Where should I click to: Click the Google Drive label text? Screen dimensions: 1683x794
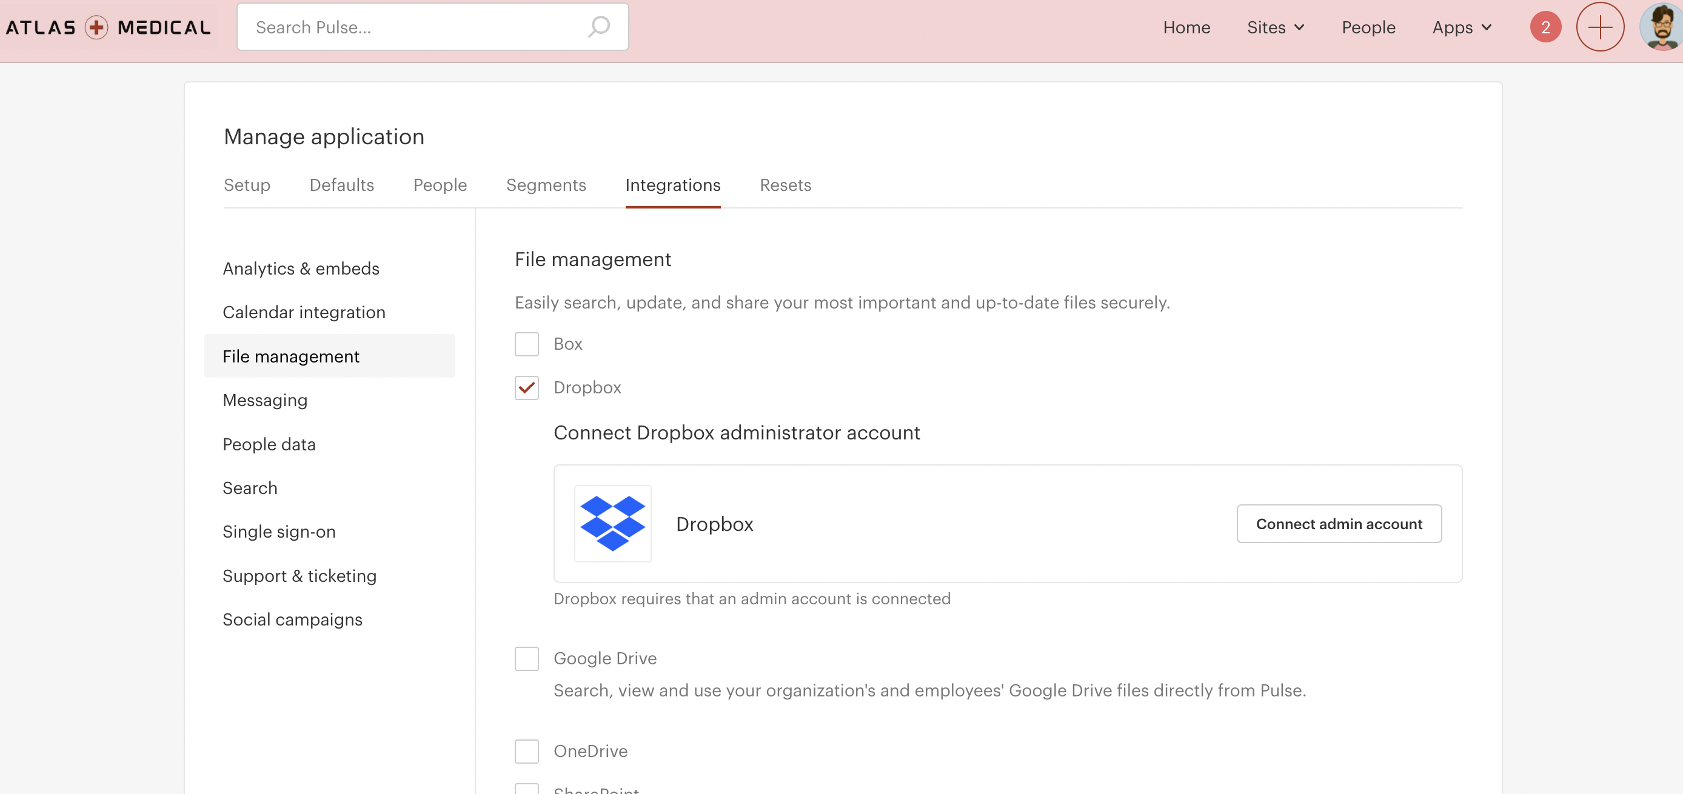click(605, 659)
